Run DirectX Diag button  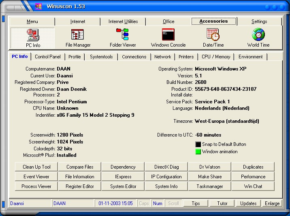pos(166,167)
